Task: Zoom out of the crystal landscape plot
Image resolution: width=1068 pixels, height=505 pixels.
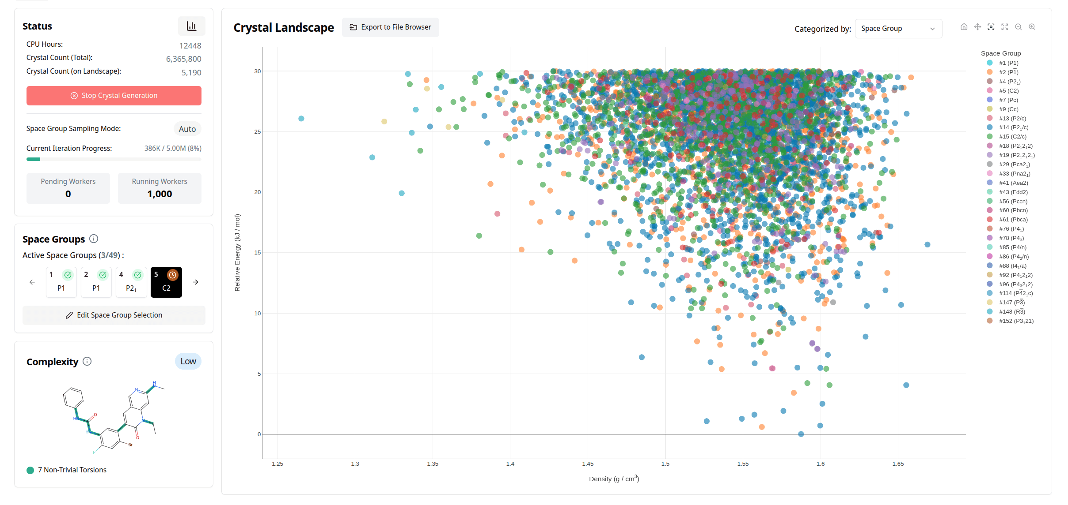Action: point(1019,27)
